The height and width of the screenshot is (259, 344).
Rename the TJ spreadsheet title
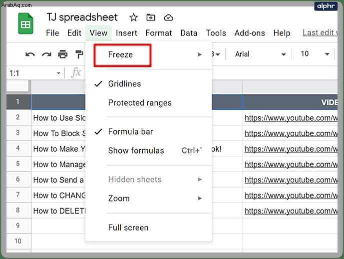82,17
